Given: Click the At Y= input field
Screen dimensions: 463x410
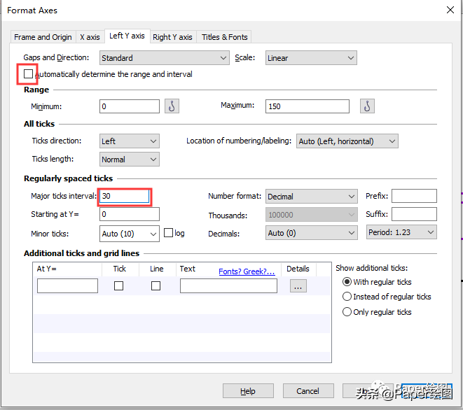Looking at the screenshot, I should 67,286.
